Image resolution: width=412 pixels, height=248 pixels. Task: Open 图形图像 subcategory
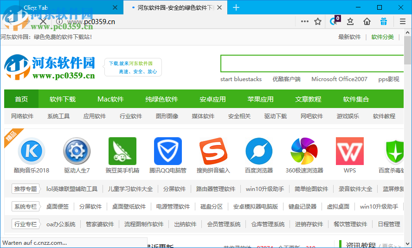click(x=167, y=116)
